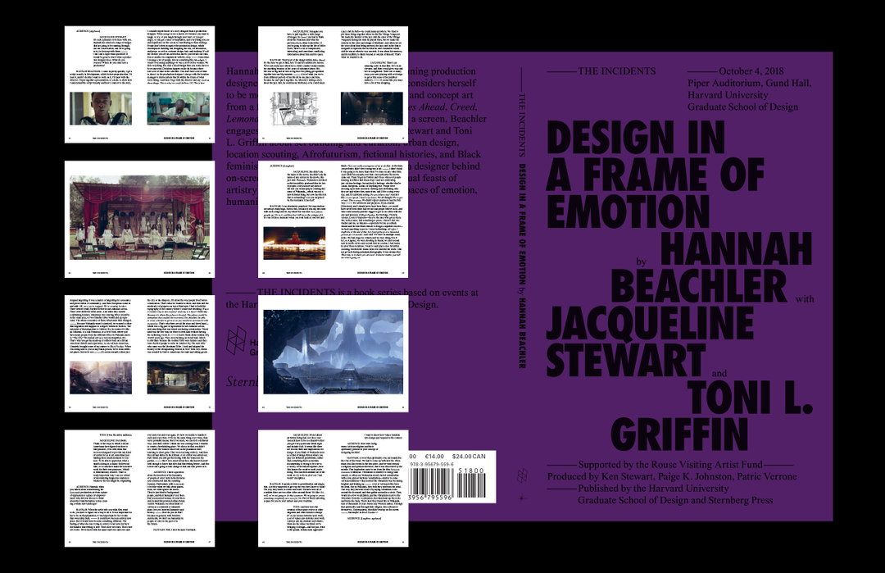The width and height of the screenshot is (885, 573).
Task: Click the star mark at the spine bottom
Action: point(523,498)
